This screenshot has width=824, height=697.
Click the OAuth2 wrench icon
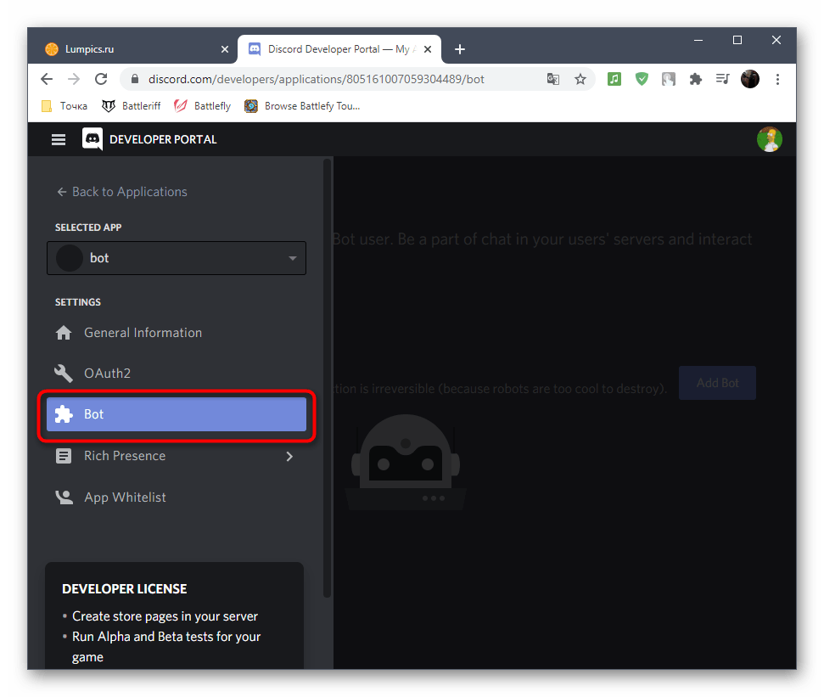click(x=64, y=374)
